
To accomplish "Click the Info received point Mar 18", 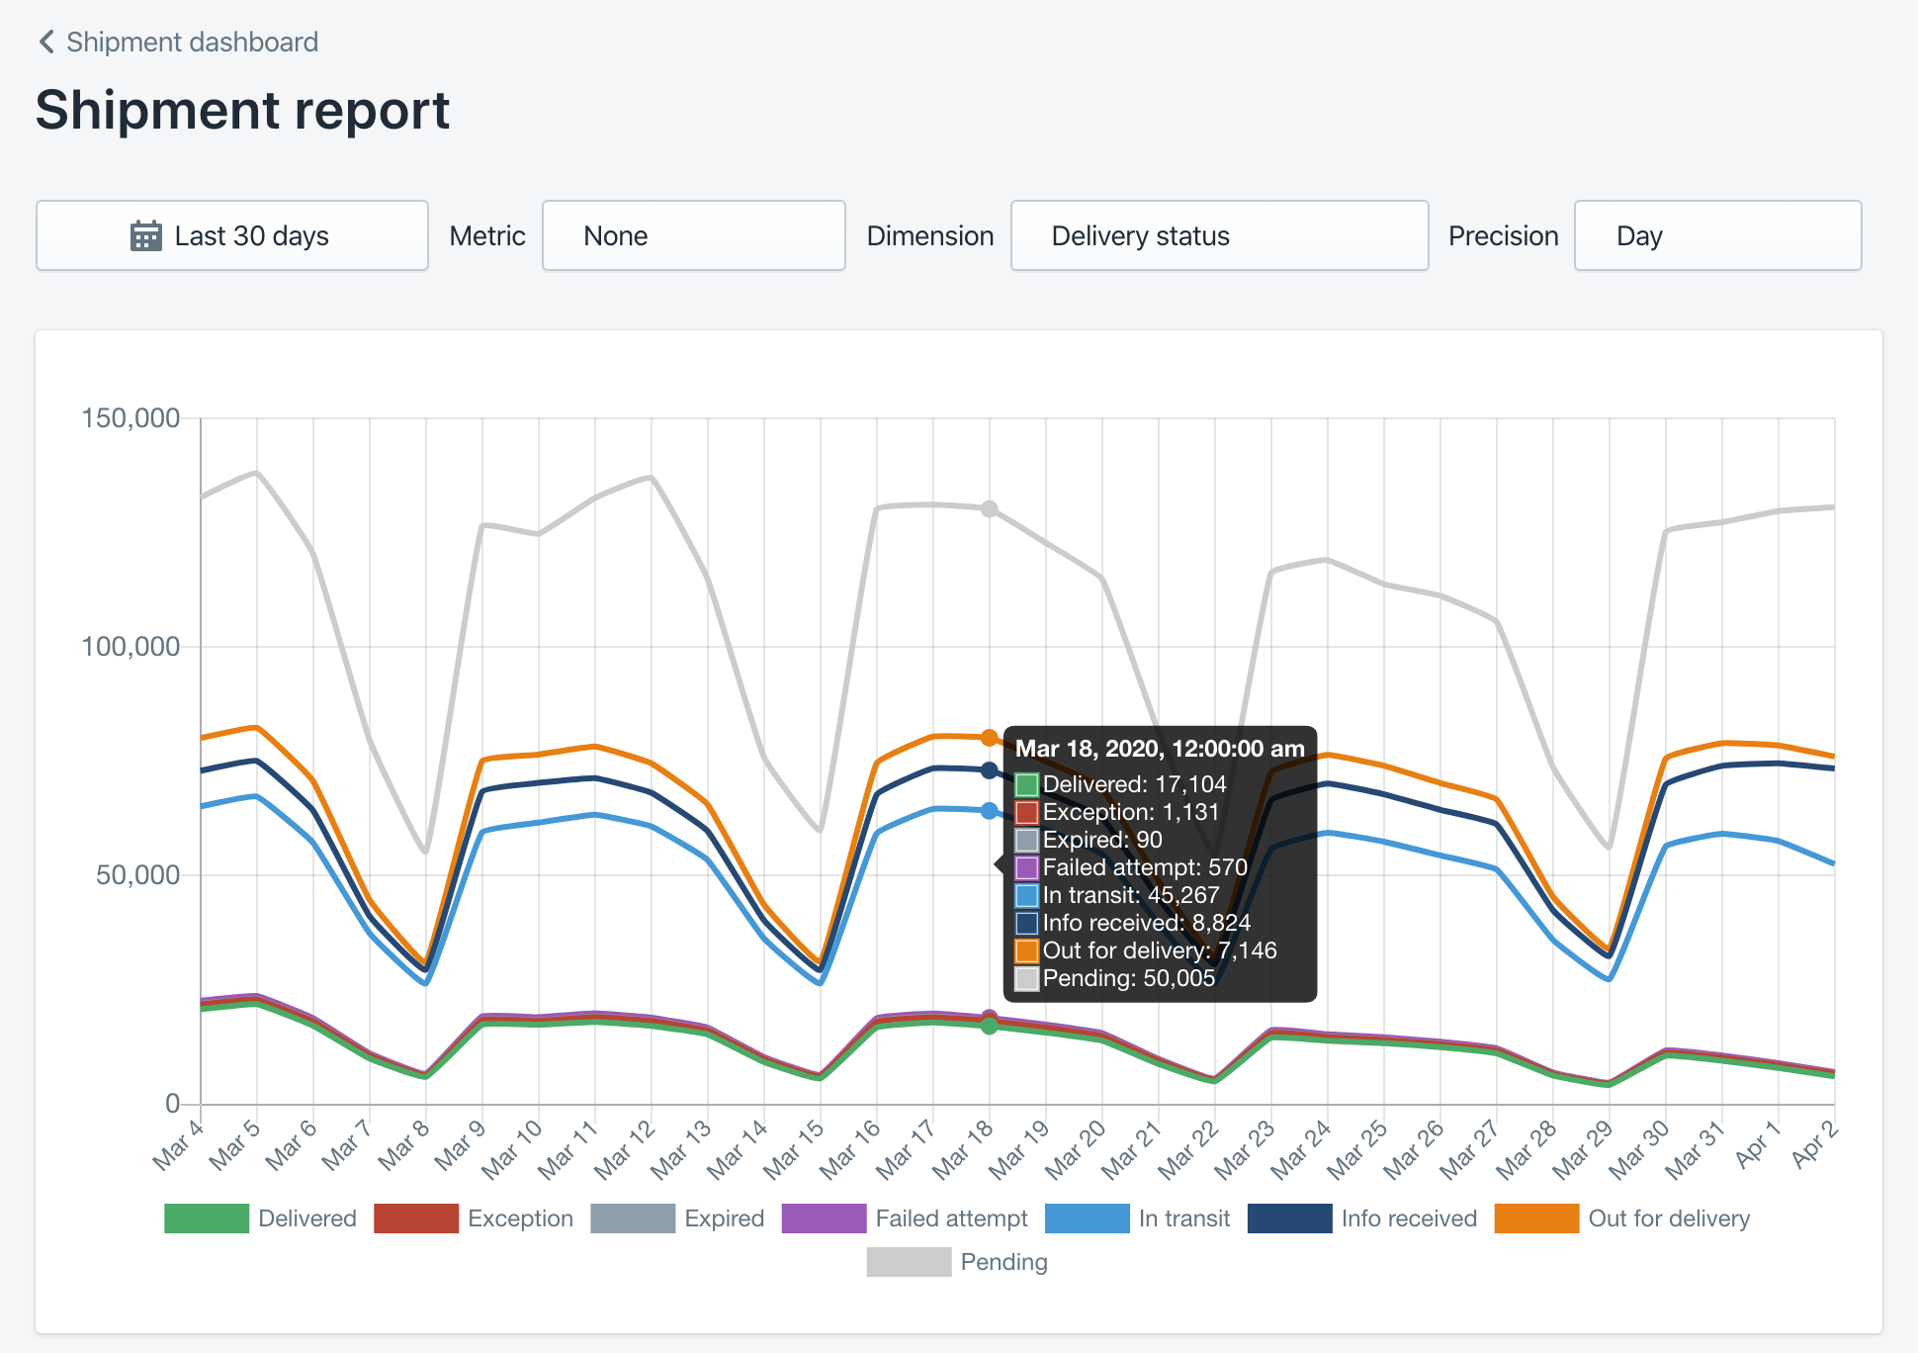I will click(x=989, y=770).
